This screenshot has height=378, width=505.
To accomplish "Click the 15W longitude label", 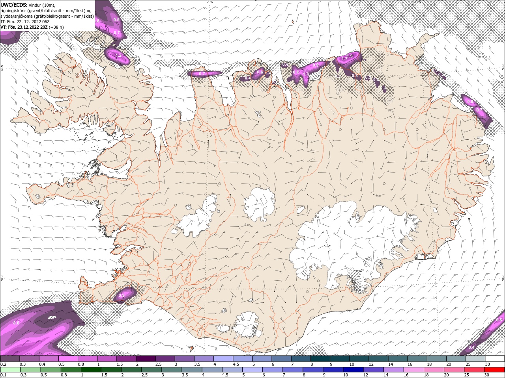I will coord(418,2).
